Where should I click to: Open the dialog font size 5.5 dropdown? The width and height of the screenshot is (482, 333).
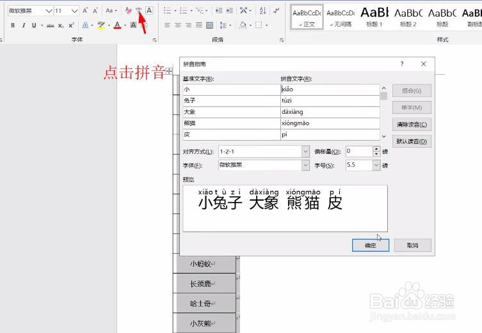click(376, 165)
